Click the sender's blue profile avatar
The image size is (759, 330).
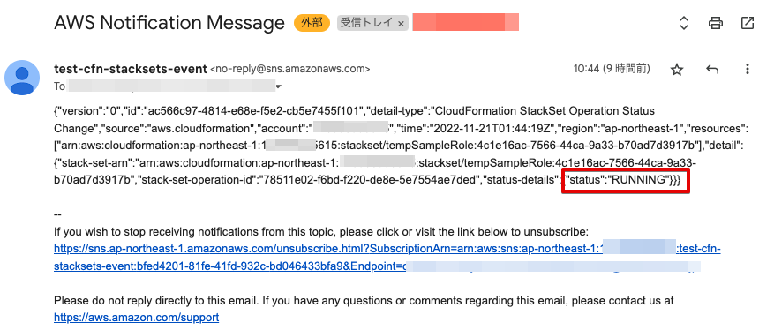[x=22, y=78]
